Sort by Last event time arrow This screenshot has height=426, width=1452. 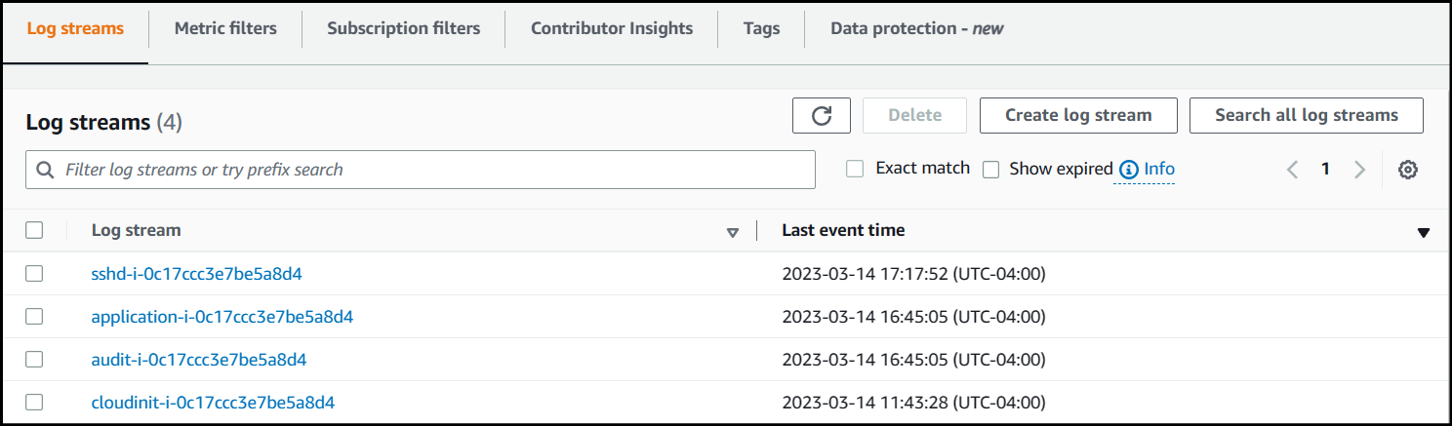1423,232
